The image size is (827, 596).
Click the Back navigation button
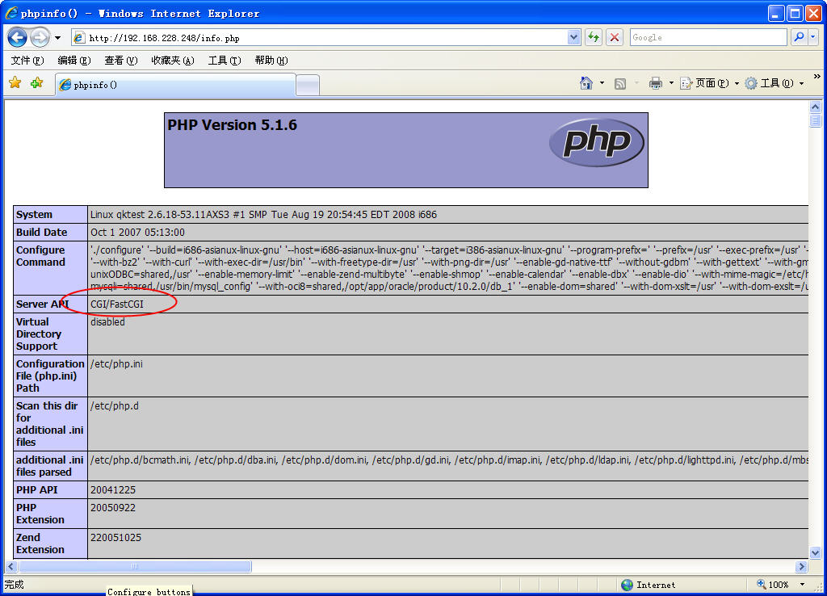coord(18,37)
